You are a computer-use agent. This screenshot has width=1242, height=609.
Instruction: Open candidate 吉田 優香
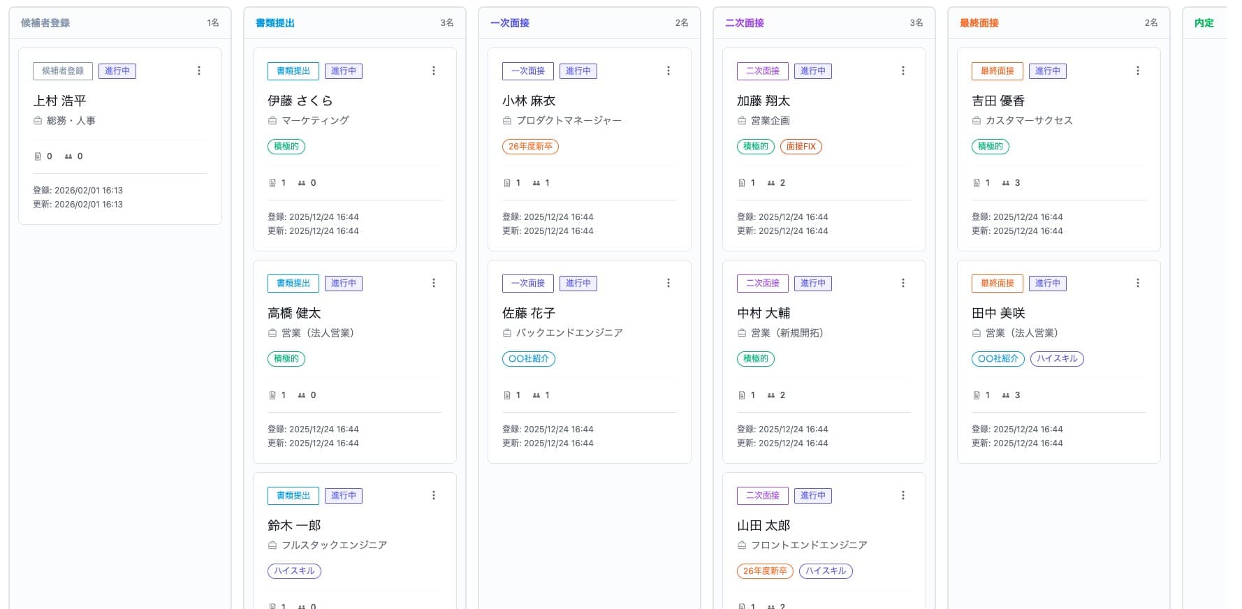pos(998,101)
